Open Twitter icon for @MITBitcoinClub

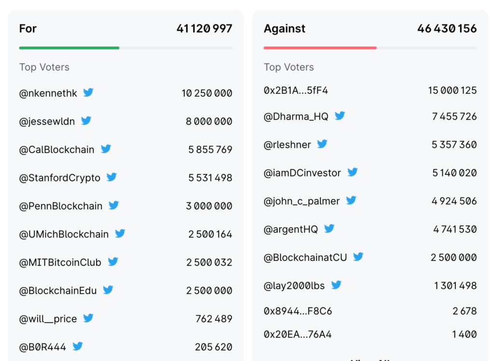(113, 262)
